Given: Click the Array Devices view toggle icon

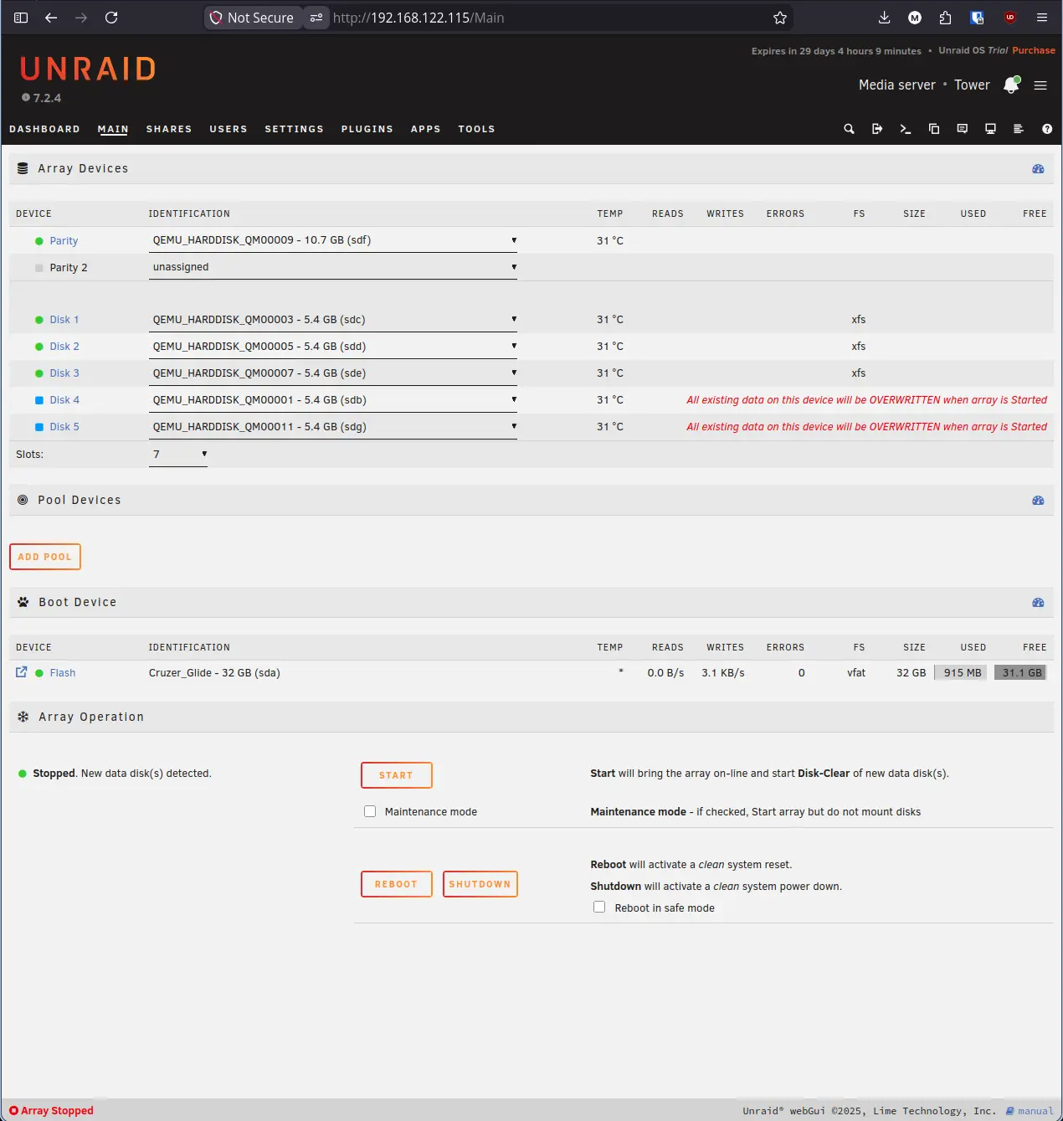Looking at the screenshot, I should (x=1038, y=169).
